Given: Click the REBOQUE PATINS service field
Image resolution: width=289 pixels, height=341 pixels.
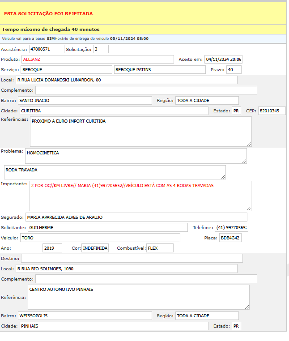Looking at the screenshot, I should tap(159, 70).
